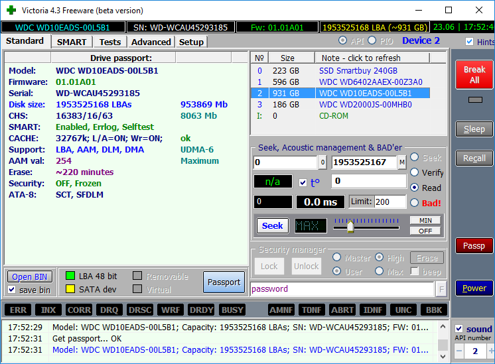Click the F button beside password
495x364 pixels.
(x=441, y=289)
